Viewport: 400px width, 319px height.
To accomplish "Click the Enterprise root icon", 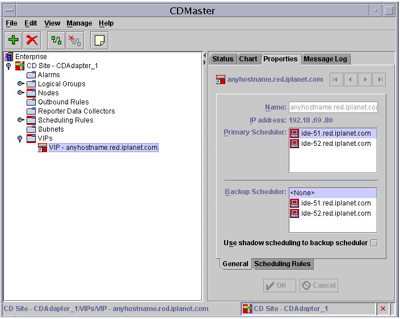I will tap(9, 57).
